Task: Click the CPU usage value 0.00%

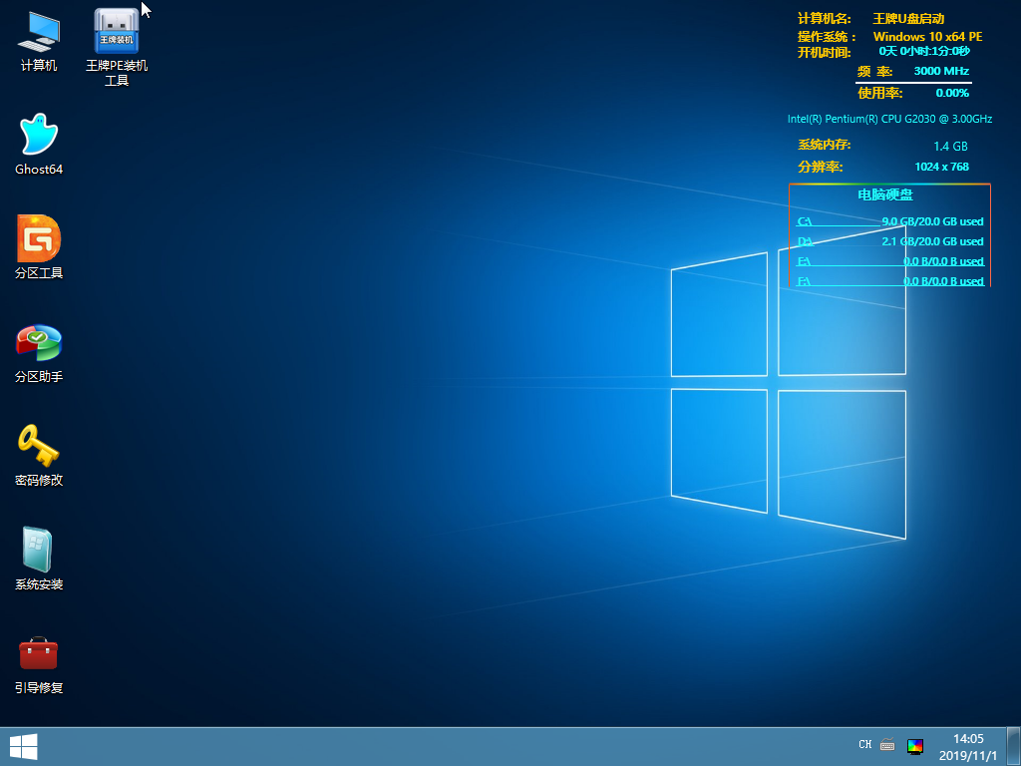Action: [952, 93]
